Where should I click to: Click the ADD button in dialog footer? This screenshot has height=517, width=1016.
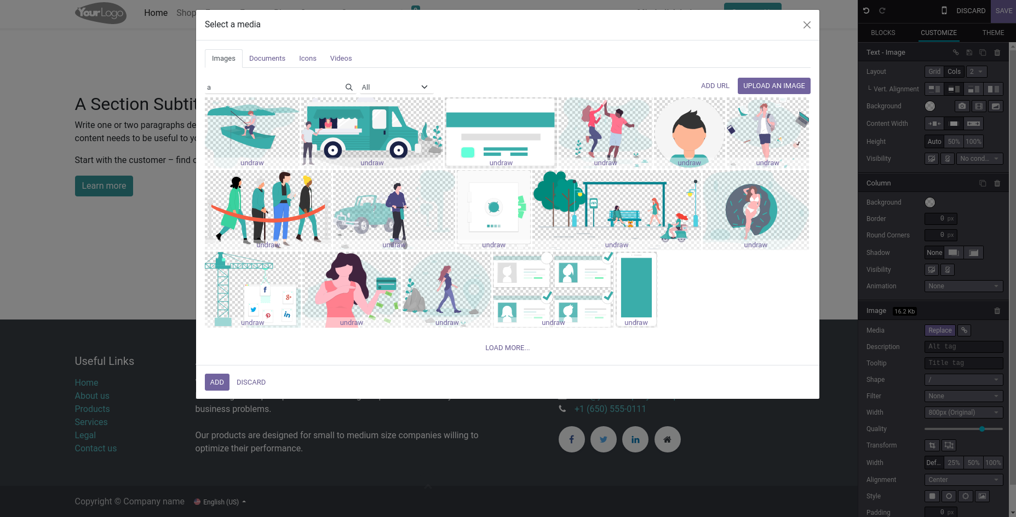click(x=217, y=382)
